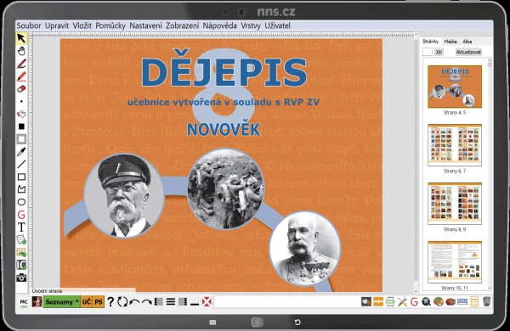510x331 pixels.
Task: Select the text T tool
Action: (21, 227)
